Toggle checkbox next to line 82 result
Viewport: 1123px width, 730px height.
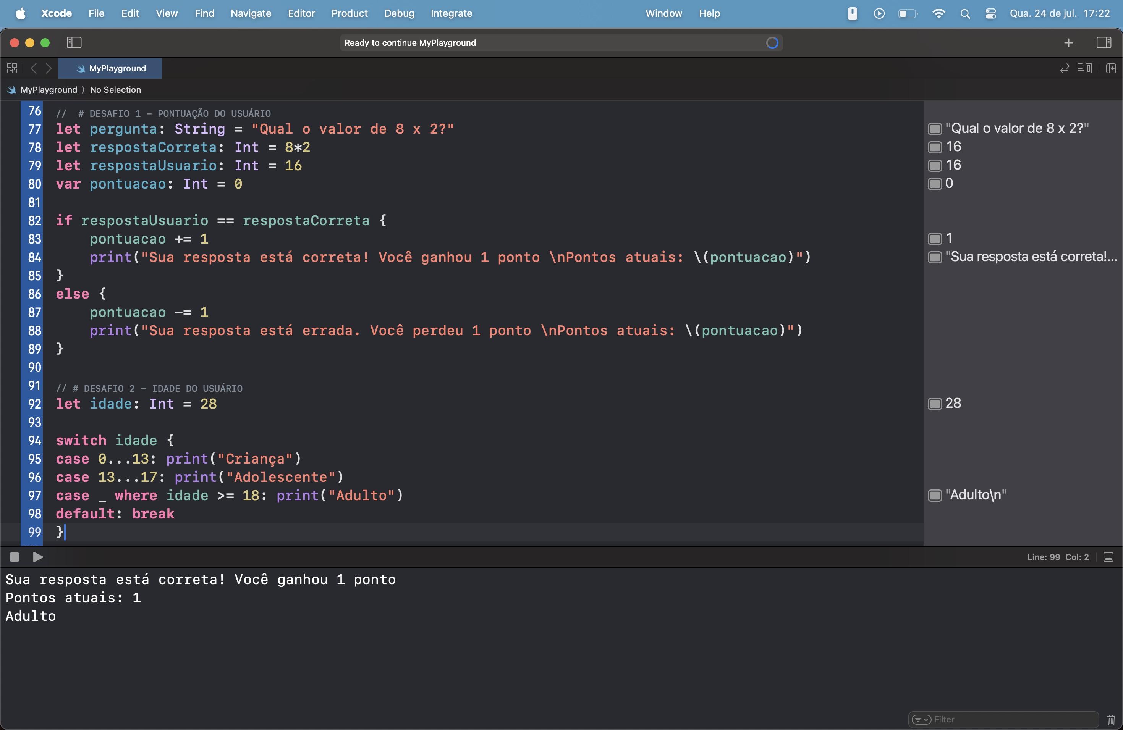click(x=933, y=238)
